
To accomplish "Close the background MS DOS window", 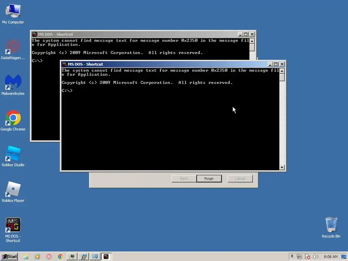I will [x=252, y=34].
